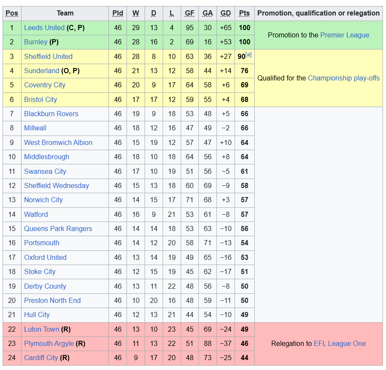
Task: Open the West Bromwich Albion link
Action: pos(58,143)
